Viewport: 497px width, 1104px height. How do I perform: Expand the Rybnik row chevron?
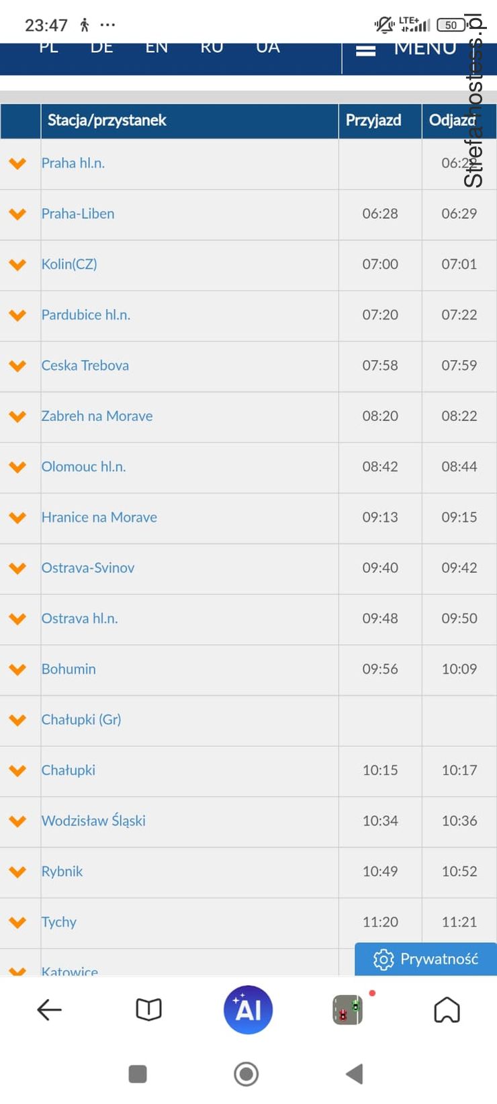point(18,872)
